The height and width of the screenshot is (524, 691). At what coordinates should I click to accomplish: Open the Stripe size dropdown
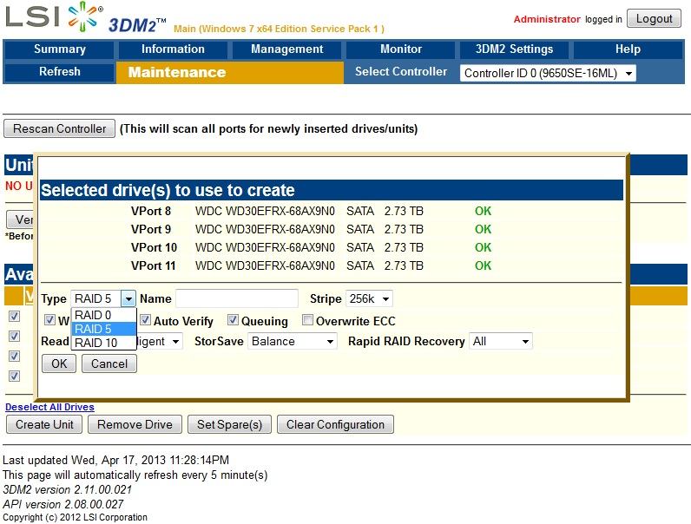tap(369, 299)
